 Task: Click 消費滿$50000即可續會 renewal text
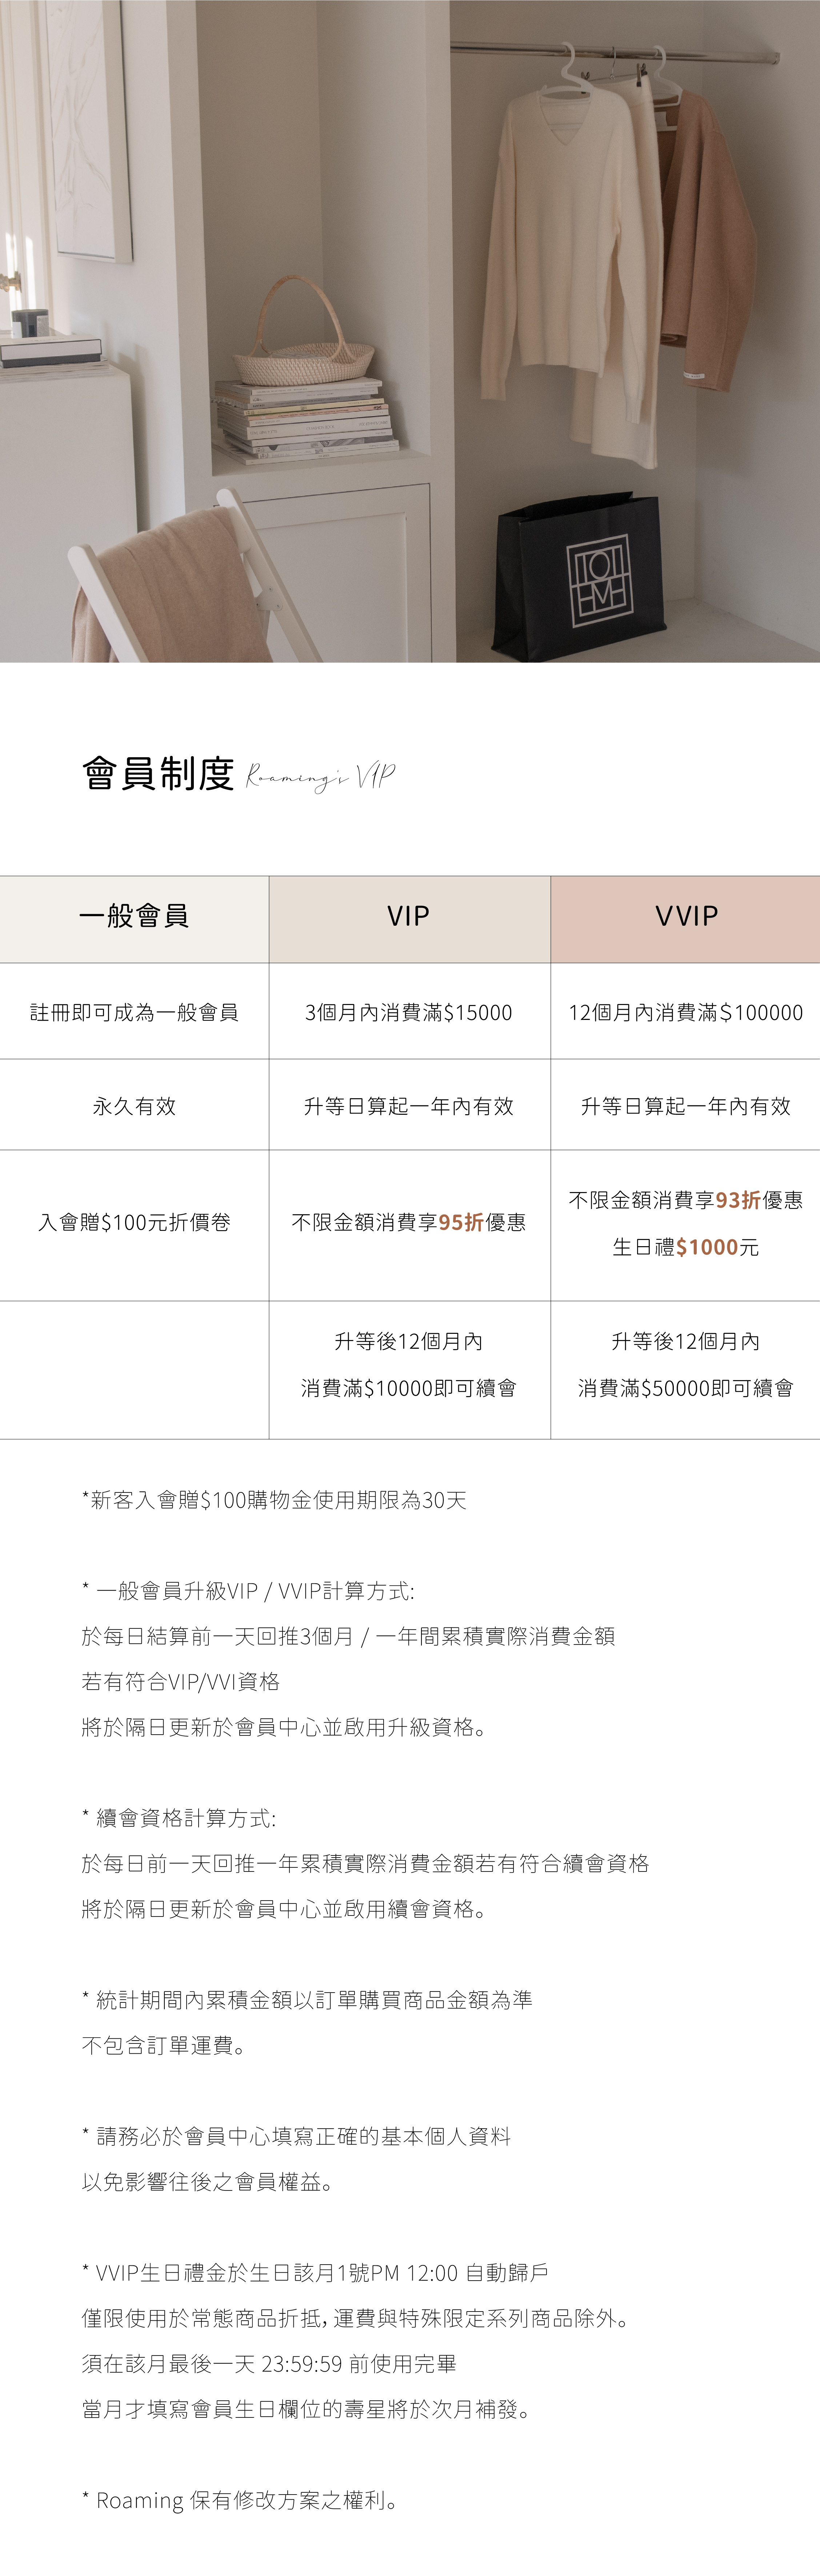[686, 1388]
